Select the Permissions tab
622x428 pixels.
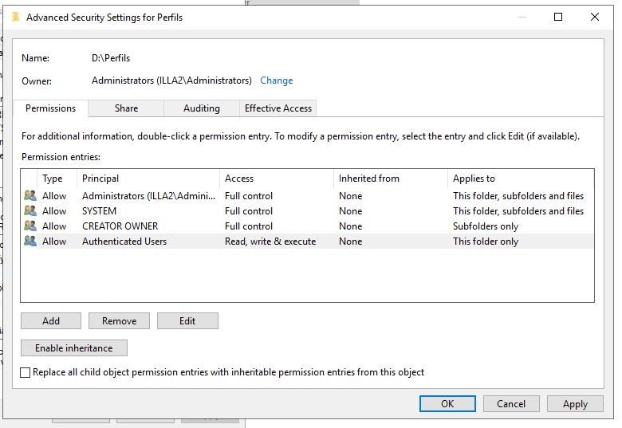click(x=50, y=108)
